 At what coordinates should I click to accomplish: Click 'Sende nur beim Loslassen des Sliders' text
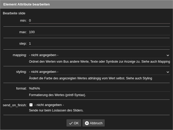point(56,111)
